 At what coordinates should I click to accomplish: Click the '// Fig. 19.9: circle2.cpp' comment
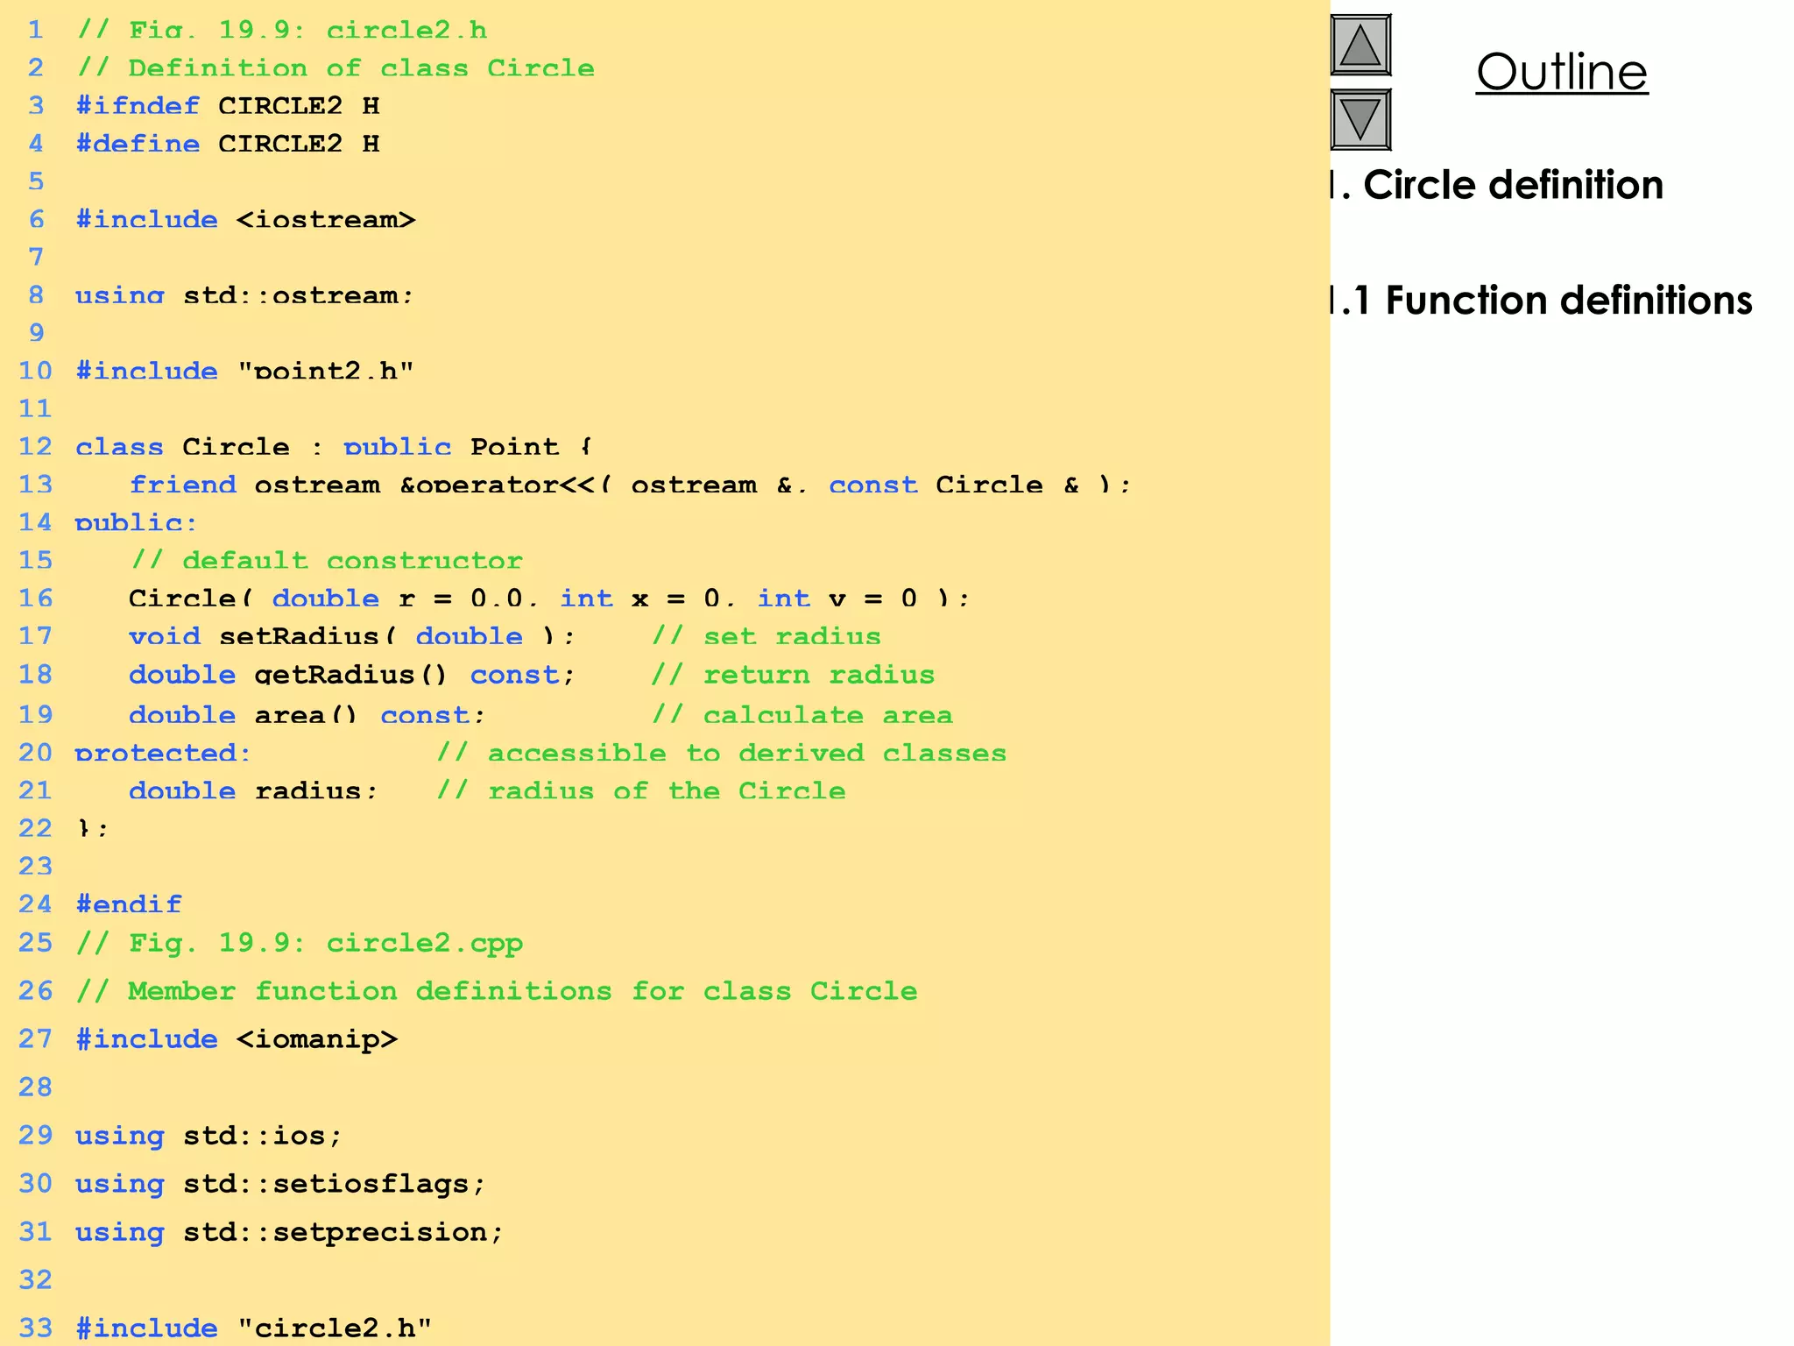click(300, 943)
